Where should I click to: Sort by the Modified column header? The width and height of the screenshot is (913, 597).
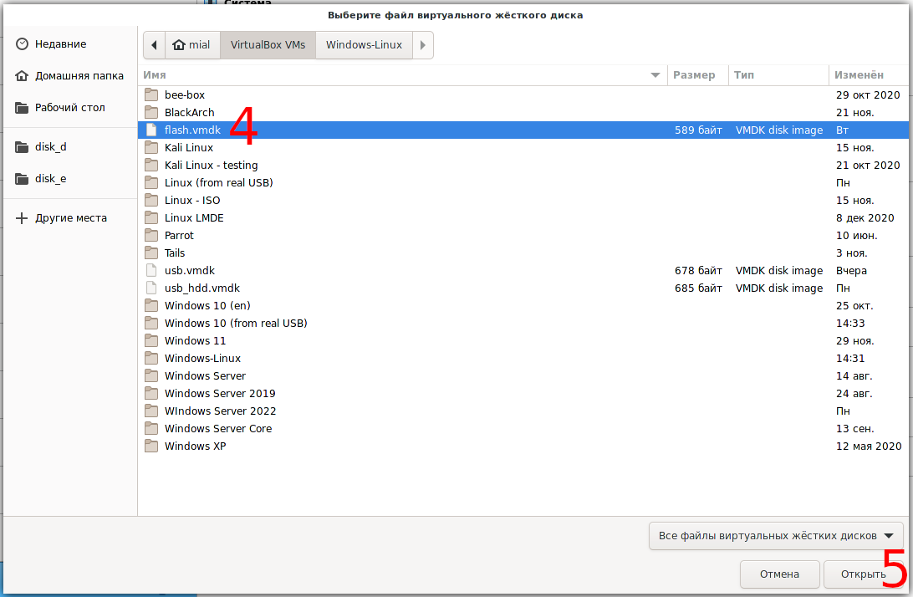point(868,75)
